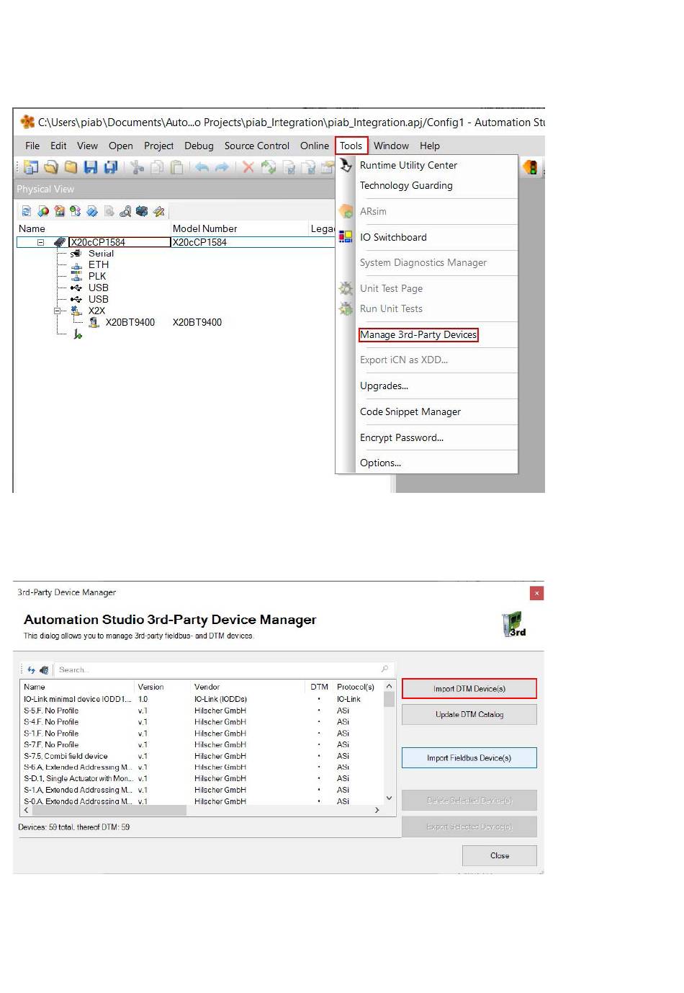Viewport: 684px width, 993px height.
Task: Click the magnifier icon in device search box
Action: [x=385, y=669]
